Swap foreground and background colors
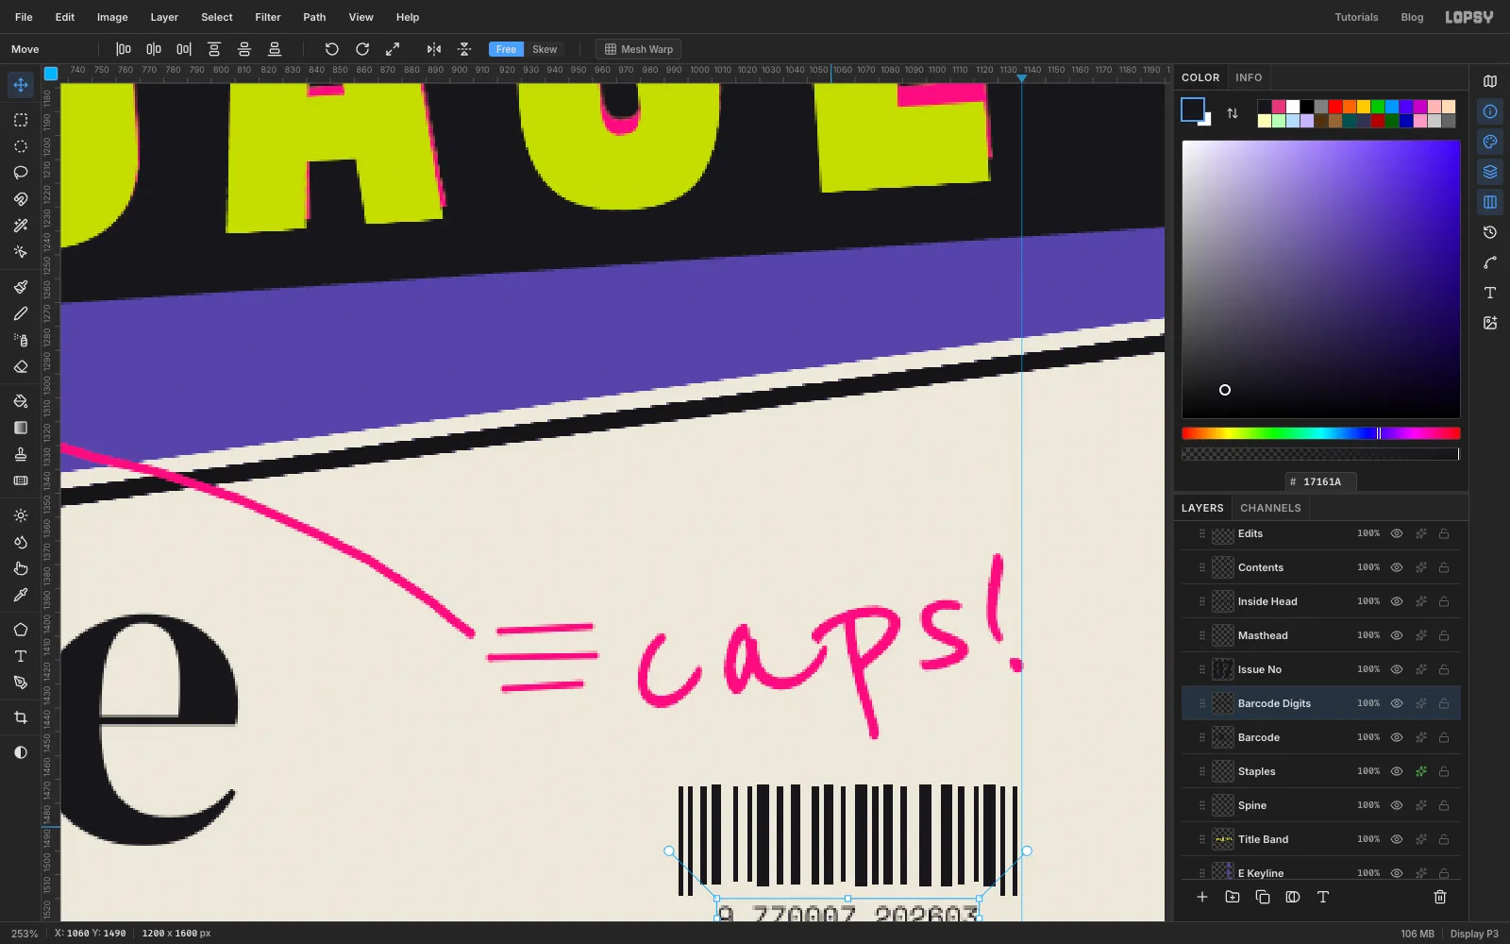This screenshot has height=944, width=1510. point(1233,113)
